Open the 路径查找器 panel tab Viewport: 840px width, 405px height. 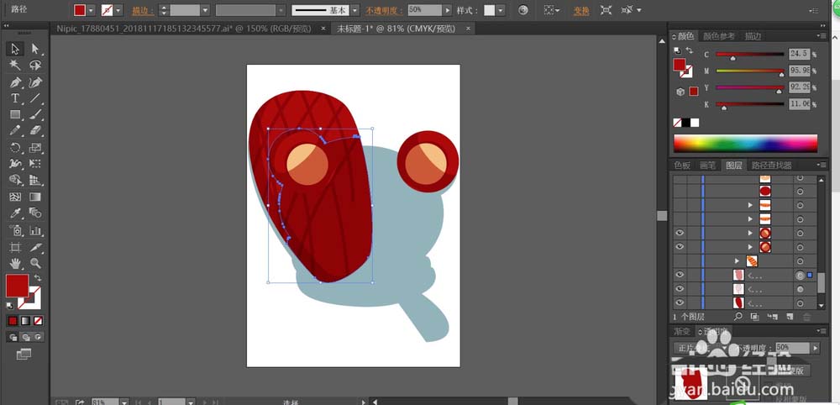[771, 166]
